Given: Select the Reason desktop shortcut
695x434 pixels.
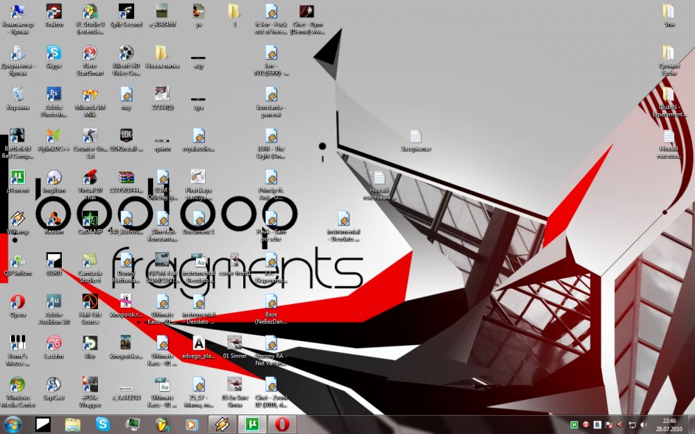Looking at the screenshot, I should [x=54, y=223].
